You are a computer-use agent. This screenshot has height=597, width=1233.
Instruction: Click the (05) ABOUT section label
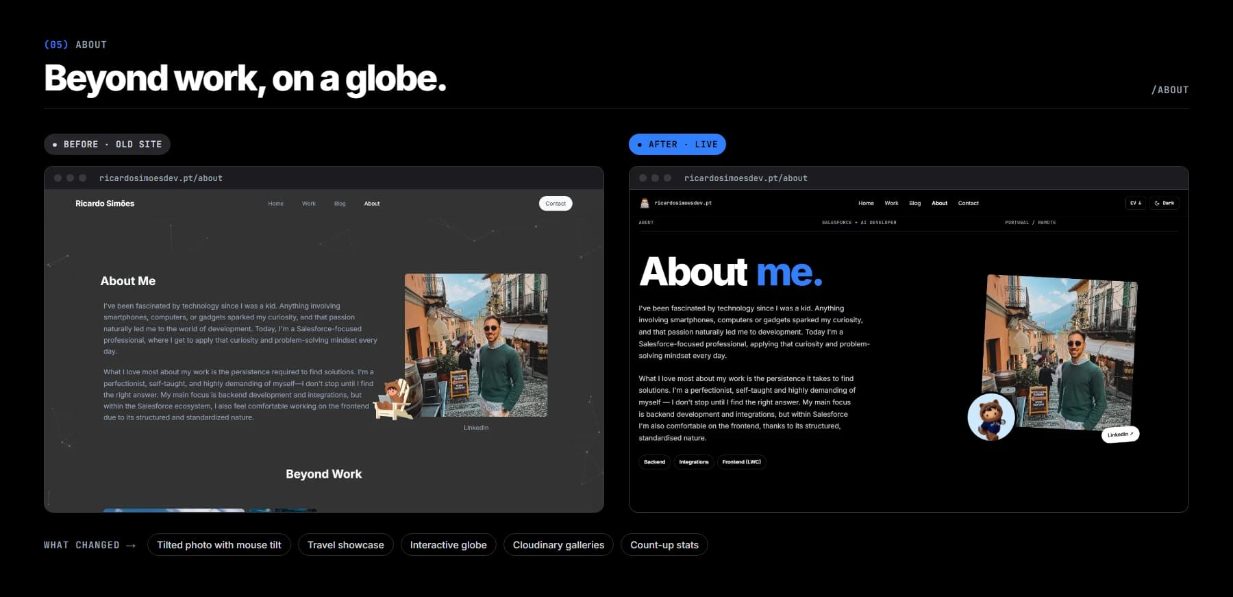tap(75, 45)
